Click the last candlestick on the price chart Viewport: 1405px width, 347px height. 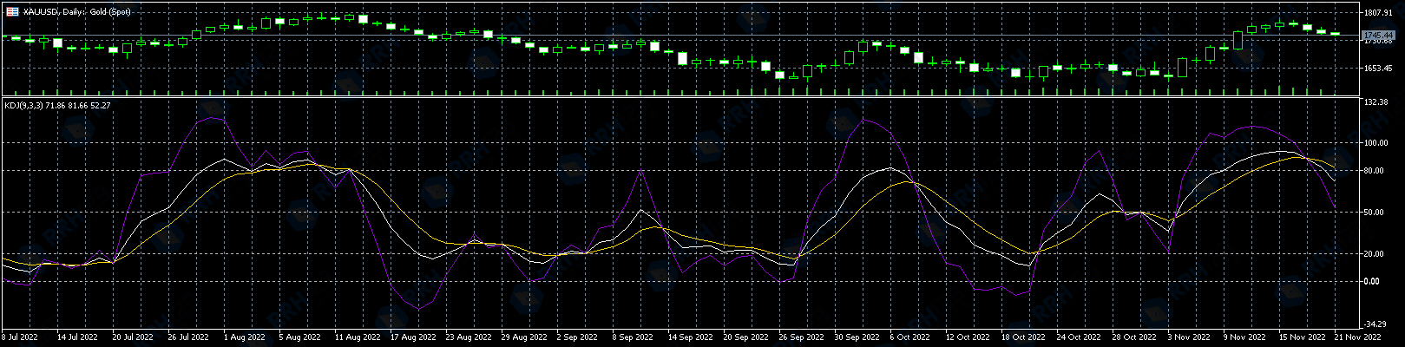tap(1335, 34)
